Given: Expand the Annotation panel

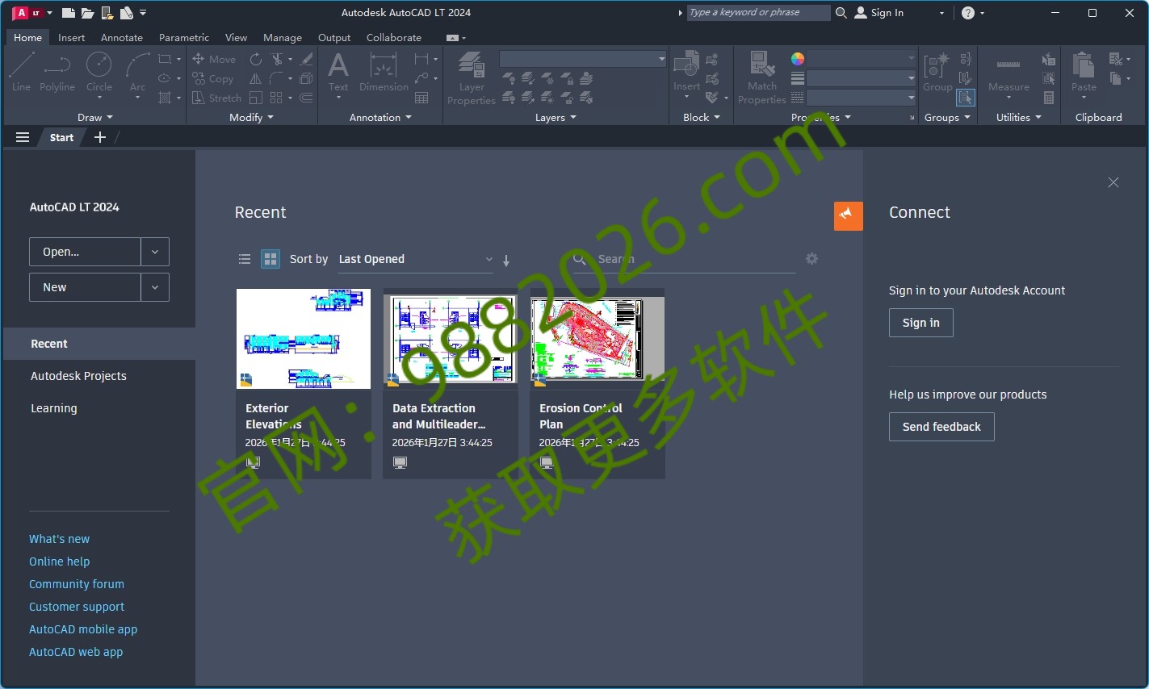Looking at the screenshot, I should coord(380,118).
